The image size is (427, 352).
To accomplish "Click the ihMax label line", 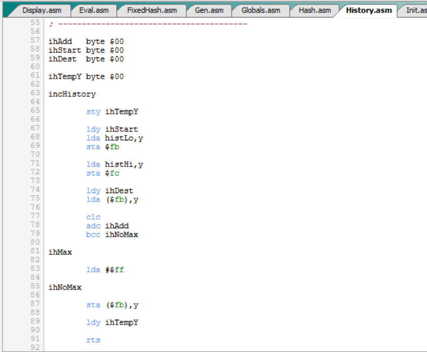I will click(x=60, y=252).
